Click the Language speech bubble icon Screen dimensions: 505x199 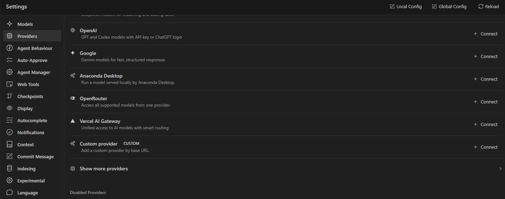point(10,193)
